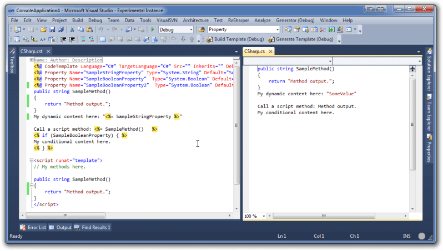
Task: Open the New Project dropdown arrow
Action: tap(24, 29)
